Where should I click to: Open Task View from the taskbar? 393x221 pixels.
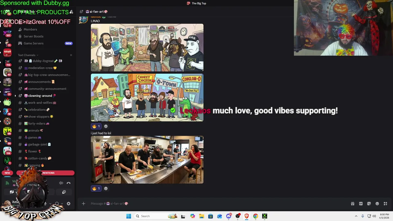tap(183, 216)
